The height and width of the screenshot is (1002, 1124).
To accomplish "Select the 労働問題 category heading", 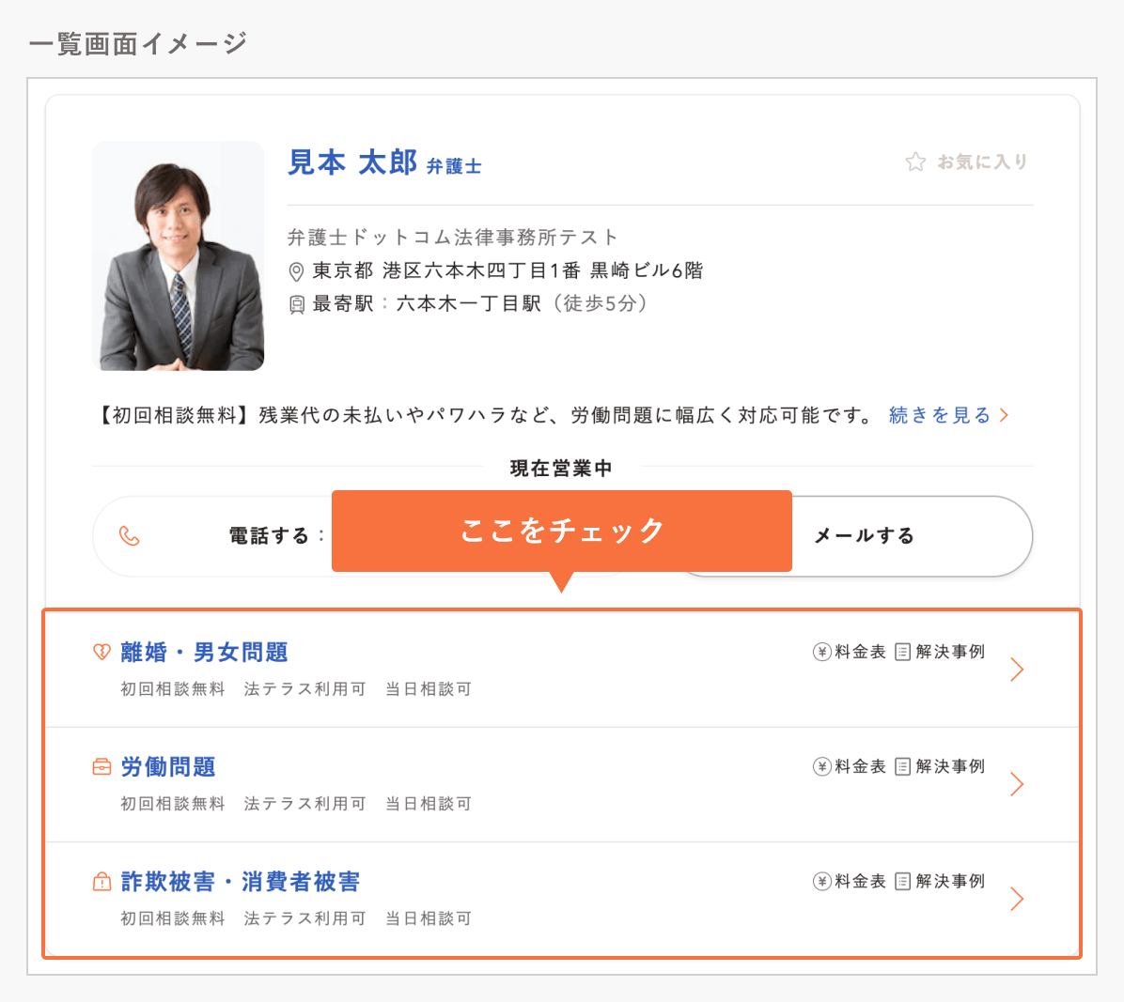I will pyautogui.click(x=168, y=767).
